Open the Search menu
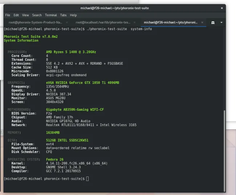Screen dimensions: 236x195 37,15
